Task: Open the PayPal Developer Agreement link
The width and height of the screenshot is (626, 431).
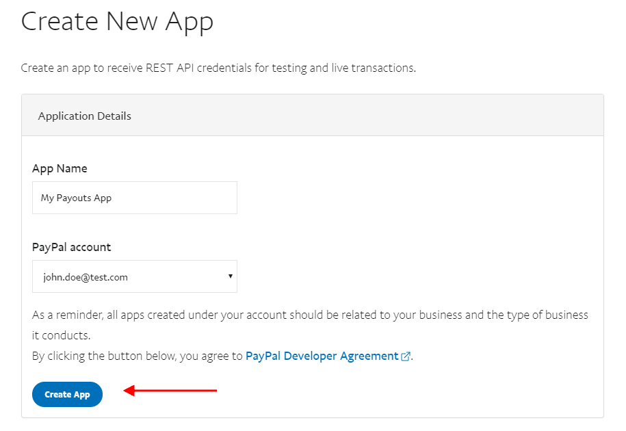Action: [x=322, y=356]
